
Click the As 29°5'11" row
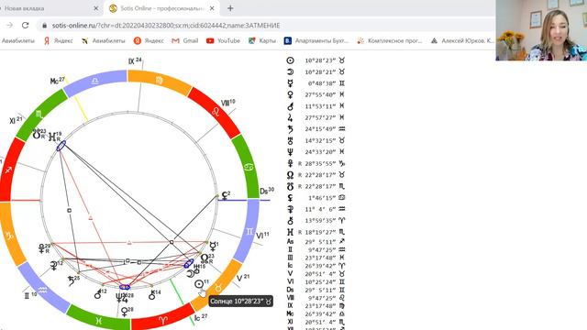pyautogui.click(x=316, y=242)
